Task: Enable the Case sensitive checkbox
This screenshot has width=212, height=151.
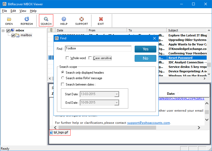Action: tap(90, 58)
